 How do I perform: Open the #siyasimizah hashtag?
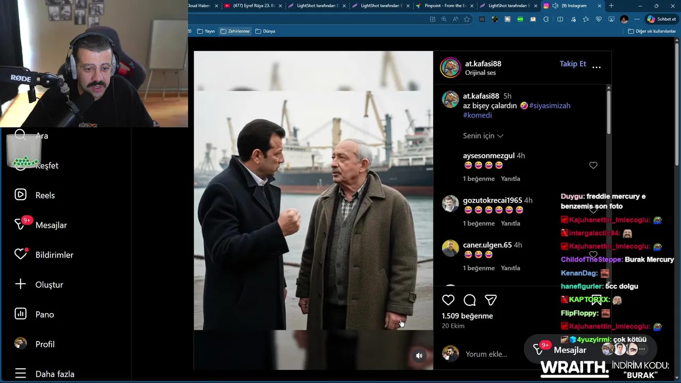[550, 105]
